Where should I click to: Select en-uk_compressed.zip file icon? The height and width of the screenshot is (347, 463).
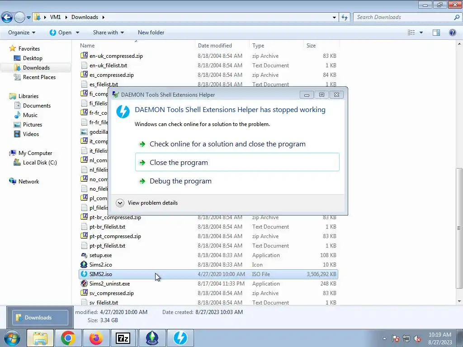[84, 56]
